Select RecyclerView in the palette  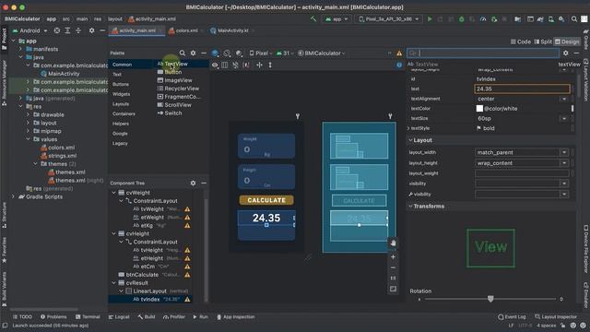178,89
